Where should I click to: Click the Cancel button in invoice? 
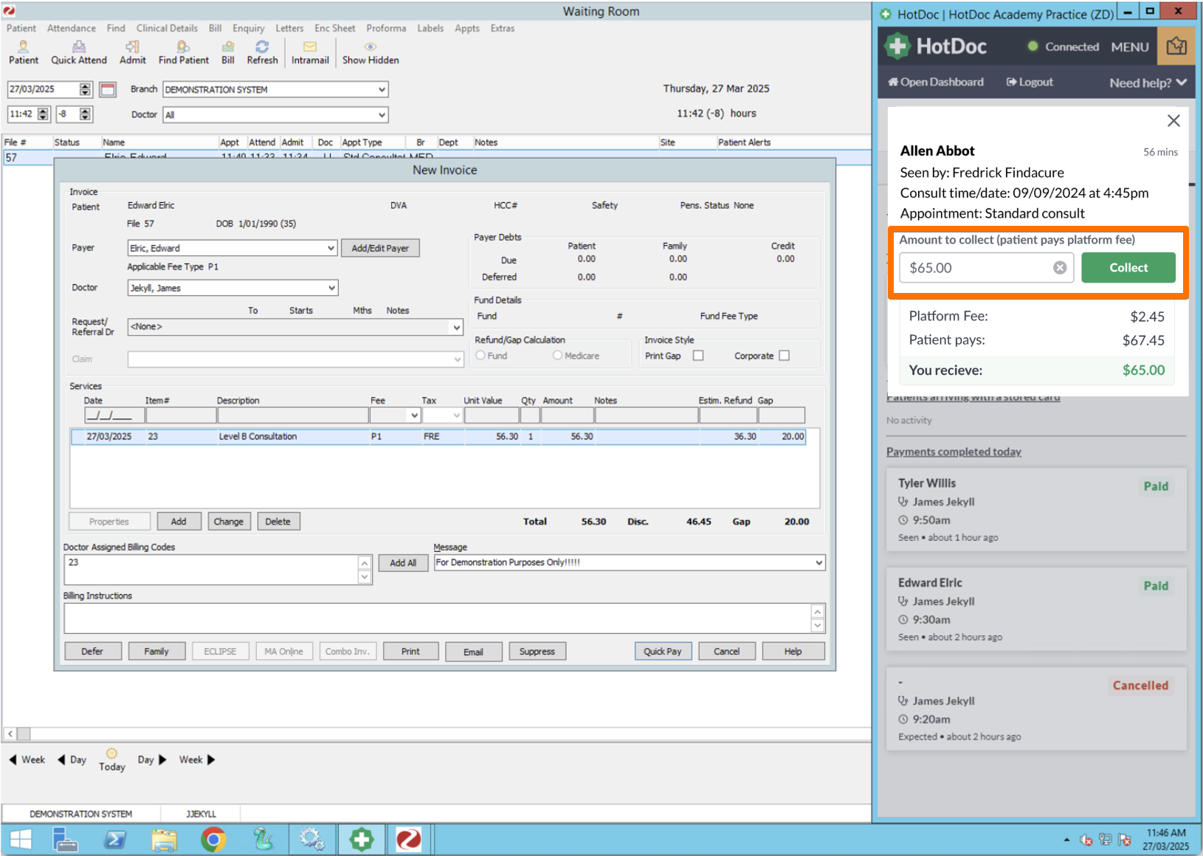pos(726,652)
